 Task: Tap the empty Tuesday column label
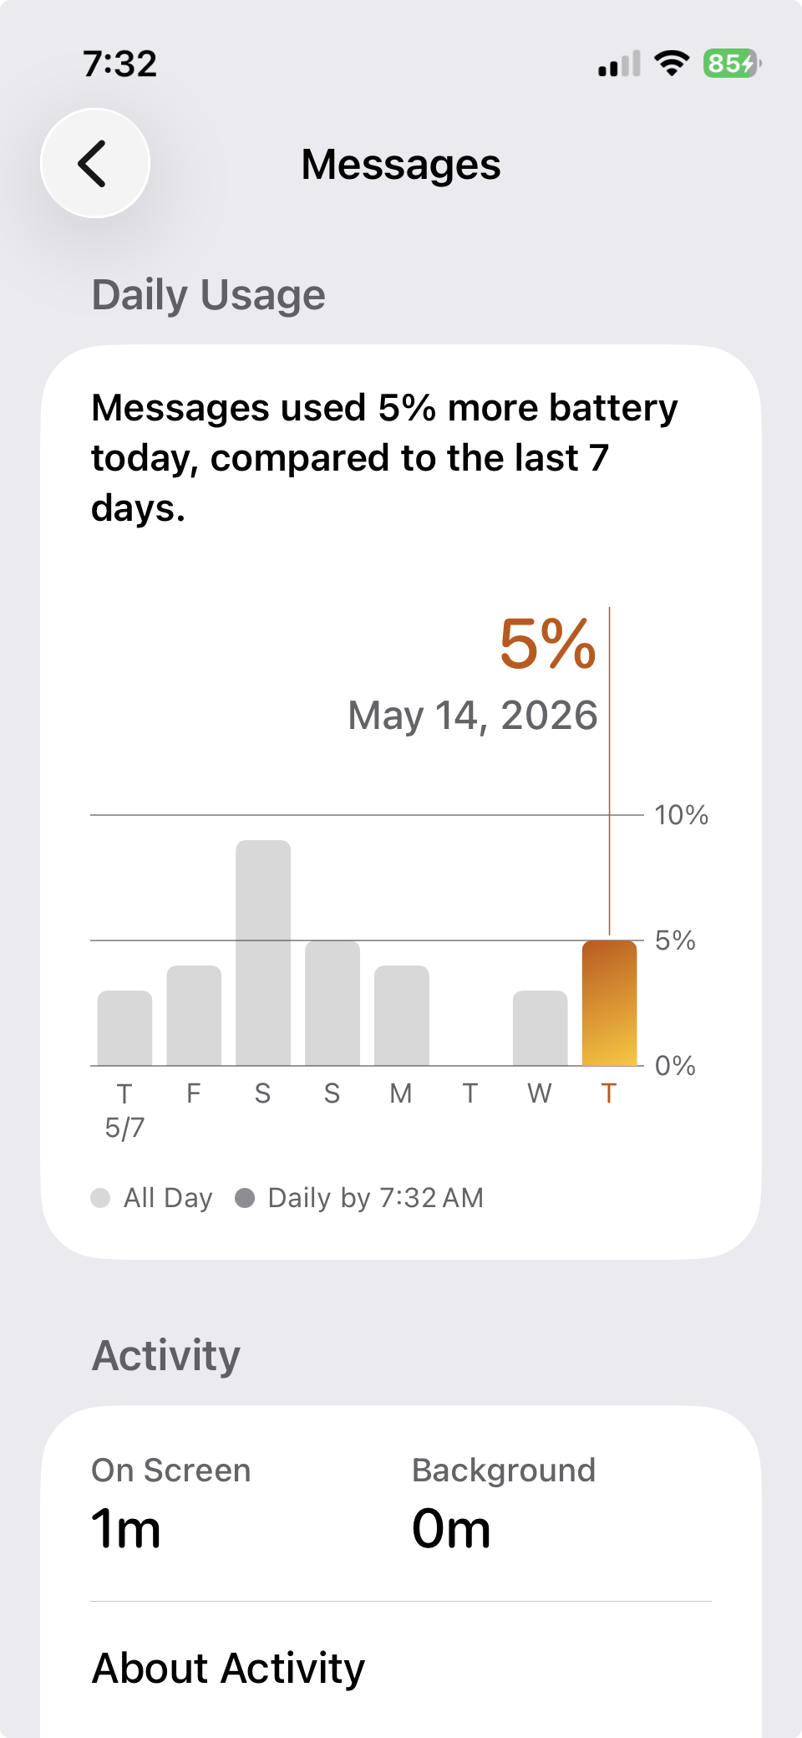point(470,1093)
